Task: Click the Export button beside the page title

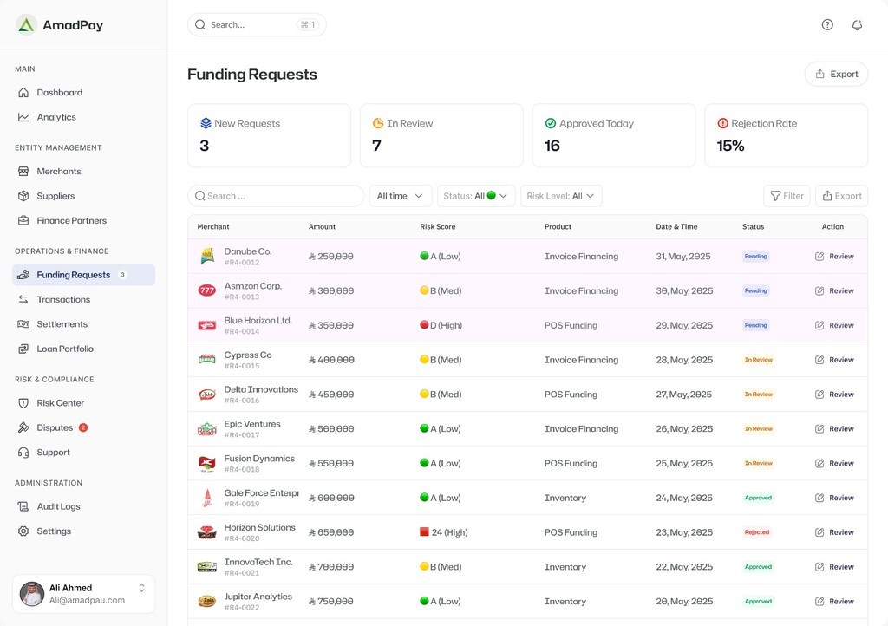Action: click(x=836, y=75)
